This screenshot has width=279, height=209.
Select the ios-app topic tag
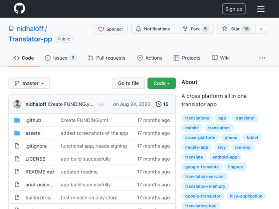(243, 147)
